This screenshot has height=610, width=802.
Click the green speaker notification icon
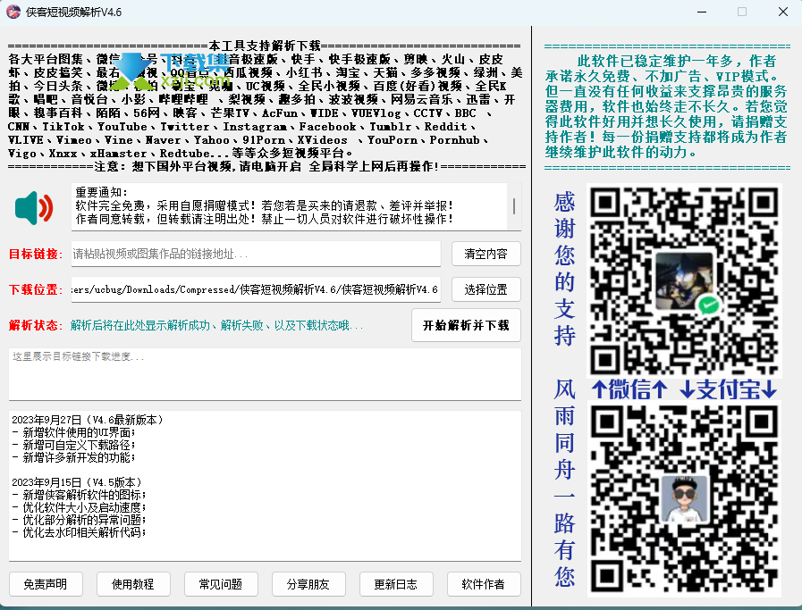pyautogui.click(x=34, y=208)
